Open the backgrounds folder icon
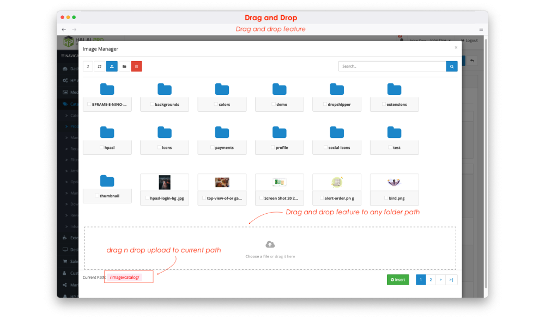The width and height of the screenshot is (545, 319). click(165, 89)
